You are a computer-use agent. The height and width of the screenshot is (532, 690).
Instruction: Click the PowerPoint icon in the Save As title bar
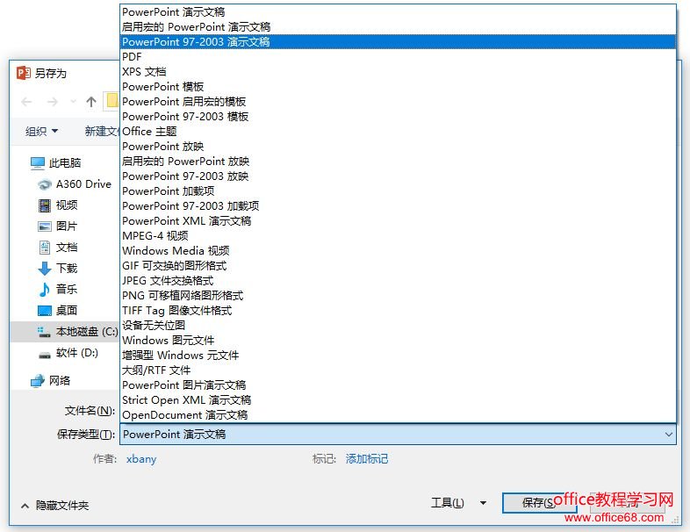(x=24, y=73)
